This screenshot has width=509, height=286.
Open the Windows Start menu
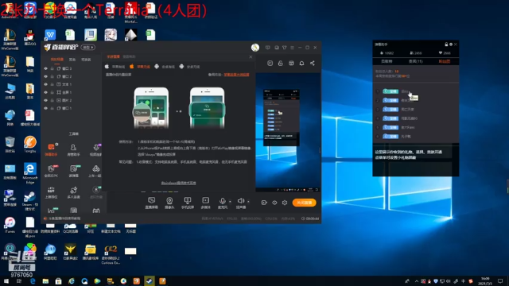click(x=6, y=281)
